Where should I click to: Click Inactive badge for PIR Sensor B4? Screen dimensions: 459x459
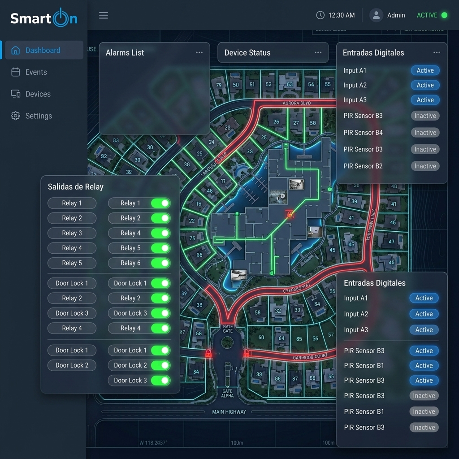click(x=425, y=133)
